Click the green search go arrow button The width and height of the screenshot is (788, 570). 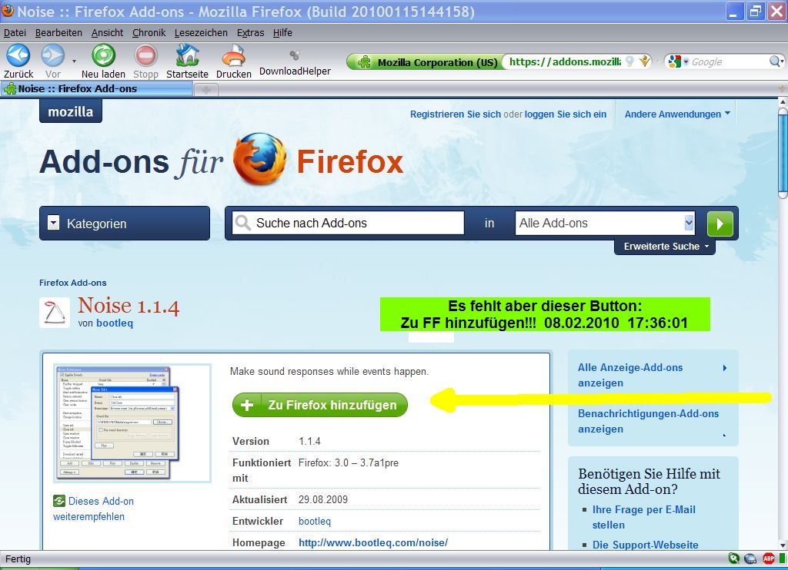coord(720,224)
